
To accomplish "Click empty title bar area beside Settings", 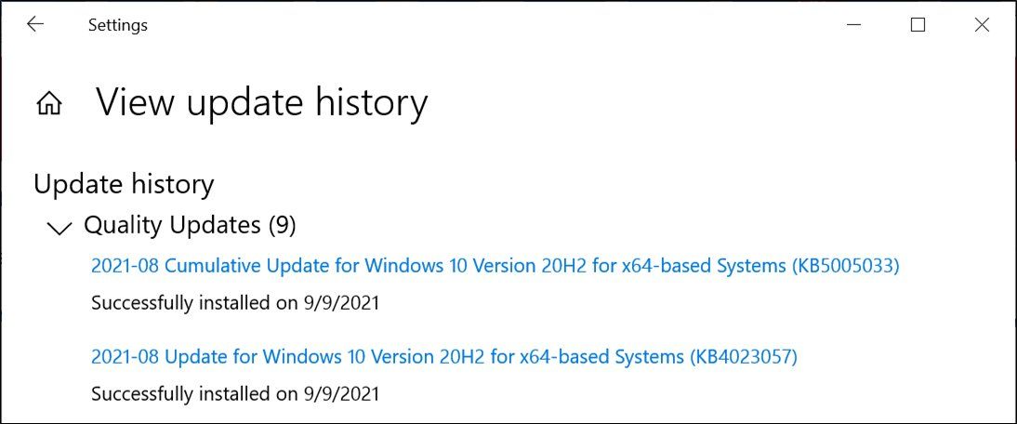I will click(x=493, y=24).
